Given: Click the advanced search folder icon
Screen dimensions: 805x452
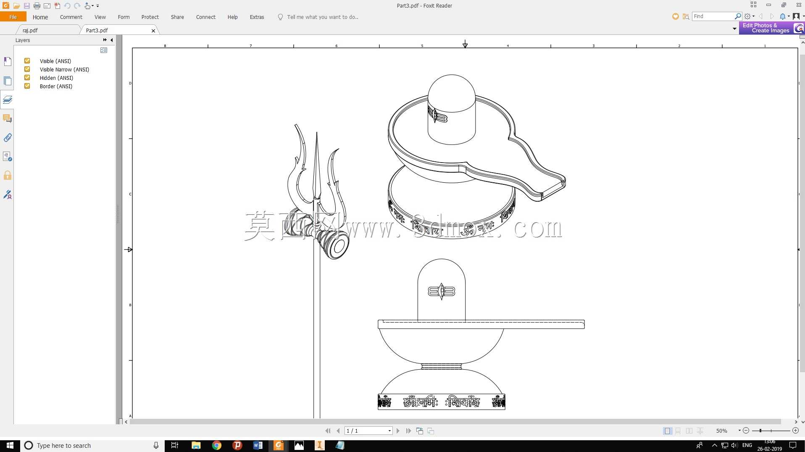Looking at the screenshot, I should 686,16.
